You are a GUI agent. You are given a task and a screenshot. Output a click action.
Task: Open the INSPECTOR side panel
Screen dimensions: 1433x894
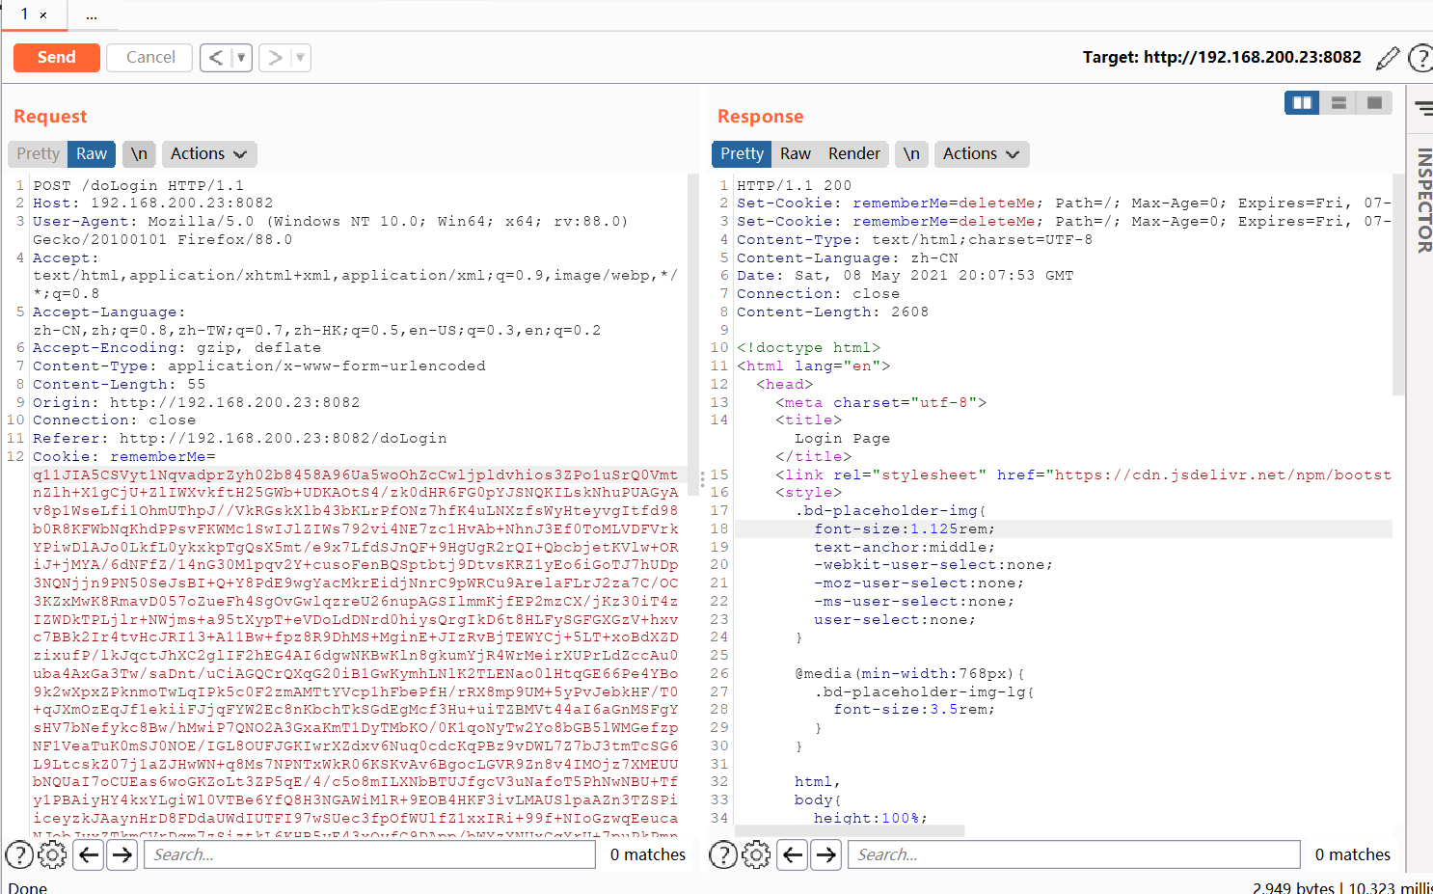[x=1423, y=201]
